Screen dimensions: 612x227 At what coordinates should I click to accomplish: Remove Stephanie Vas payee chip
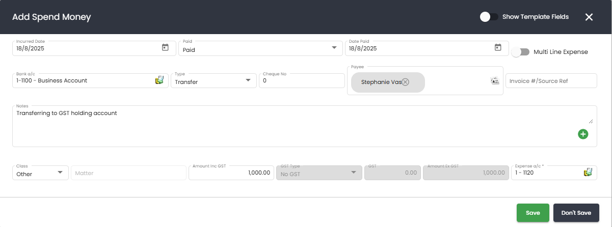[405, 82]
